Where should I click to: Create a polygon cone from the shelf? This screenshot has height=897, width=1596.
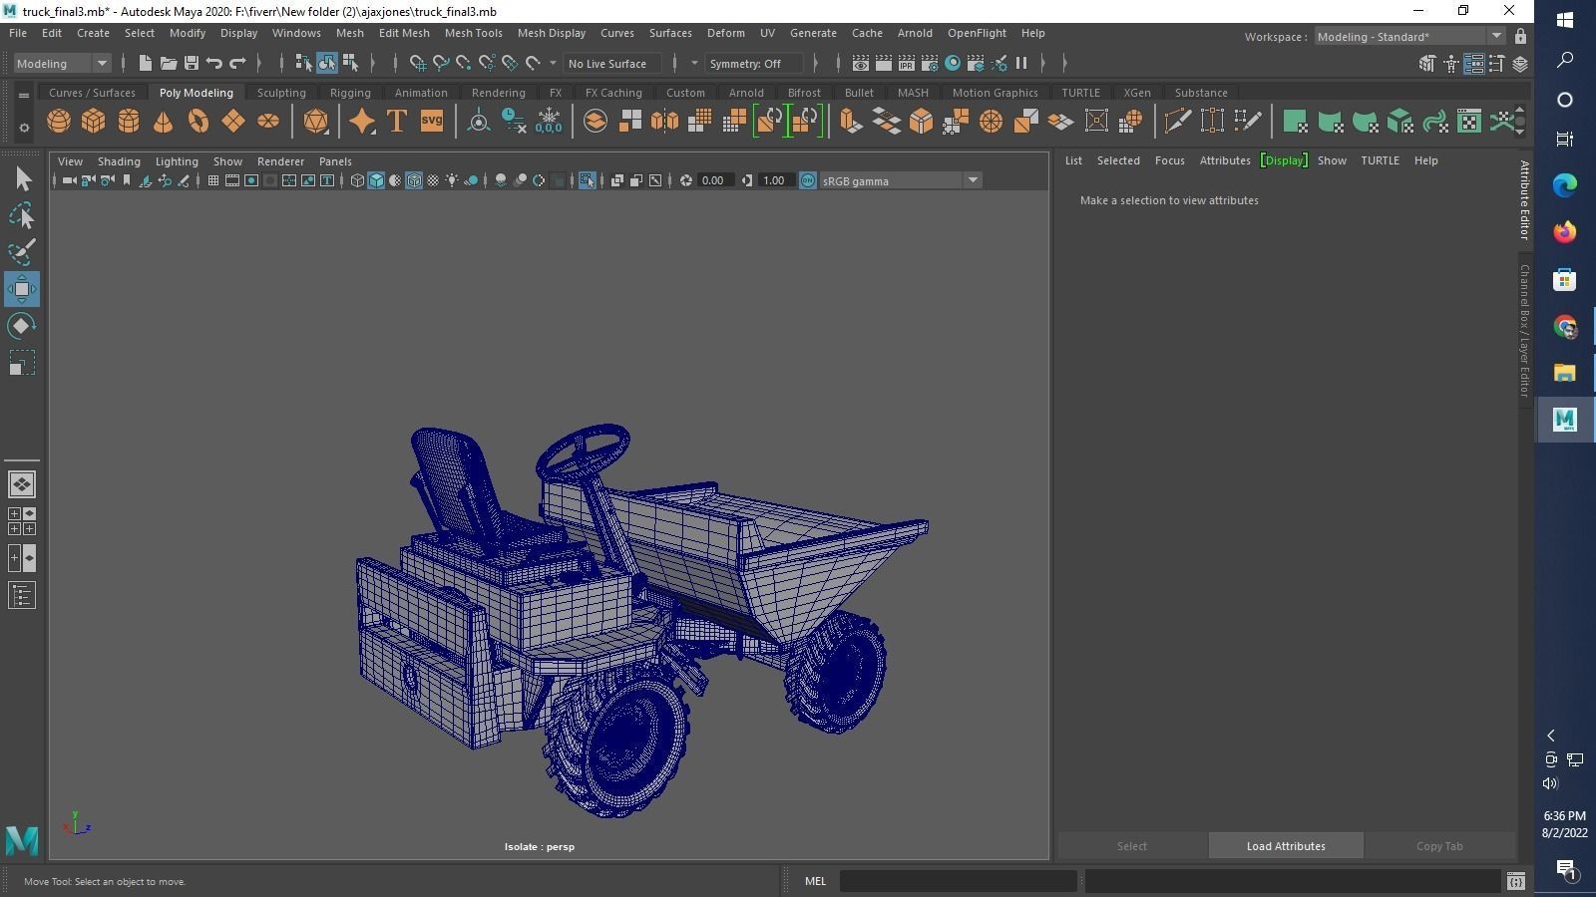tap(164, 122)
